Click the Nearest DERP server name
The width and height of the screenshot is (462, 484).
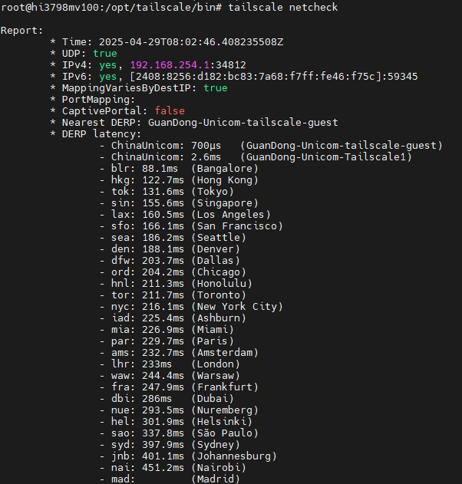[243, 122]
